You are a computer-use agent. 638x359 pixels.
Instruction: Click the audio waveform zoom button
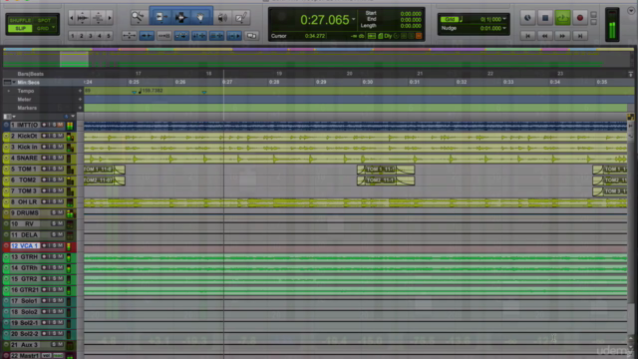tap(83, 18)
